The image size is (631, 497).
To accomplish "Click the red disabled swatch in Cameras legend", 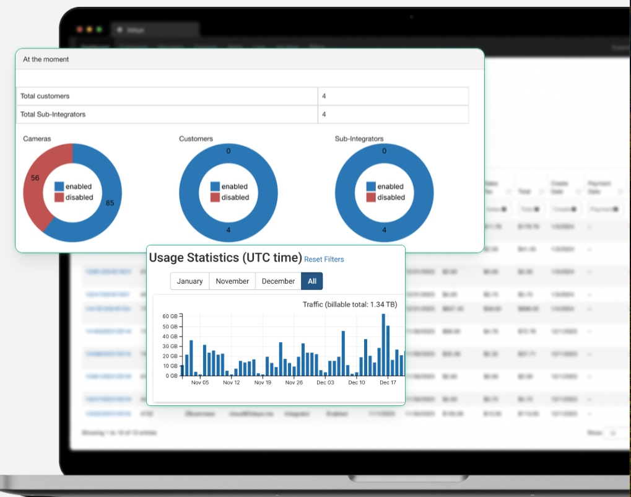I will 59,197.
